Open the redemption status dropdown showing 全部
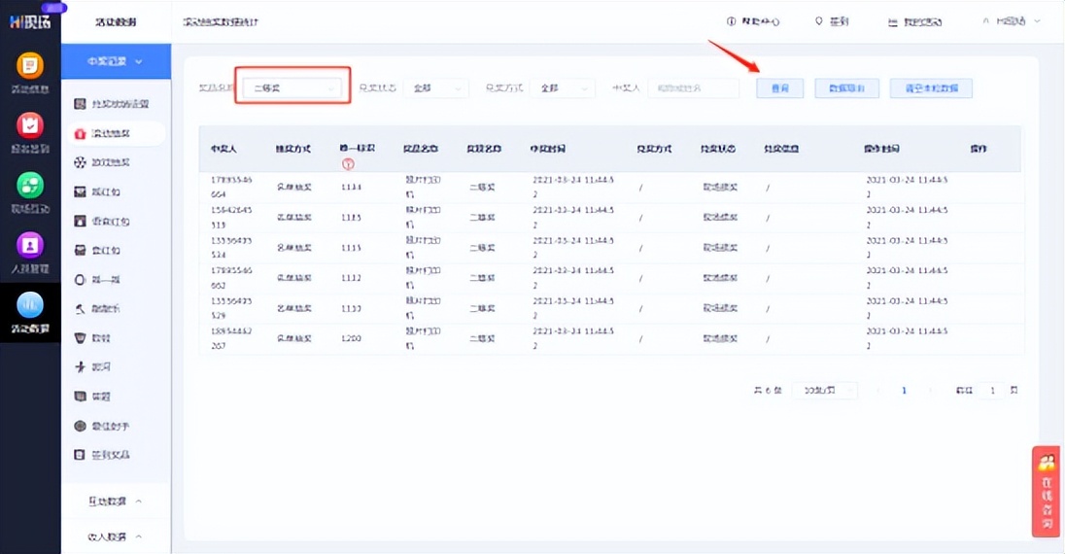1065x554 pixels. pos(436,88)
